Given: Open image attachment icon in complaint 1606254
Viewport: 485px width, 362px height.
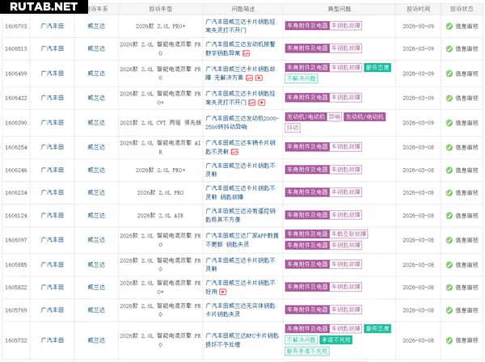Looking at the screenshot, I should tap(234, 151).
